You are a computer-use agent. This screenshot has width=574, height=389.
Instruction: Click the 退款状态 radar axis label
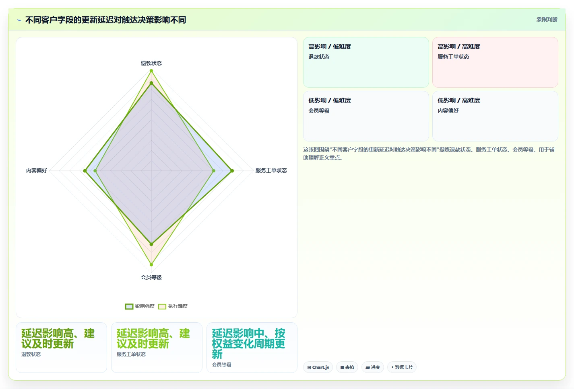point(151,63)
